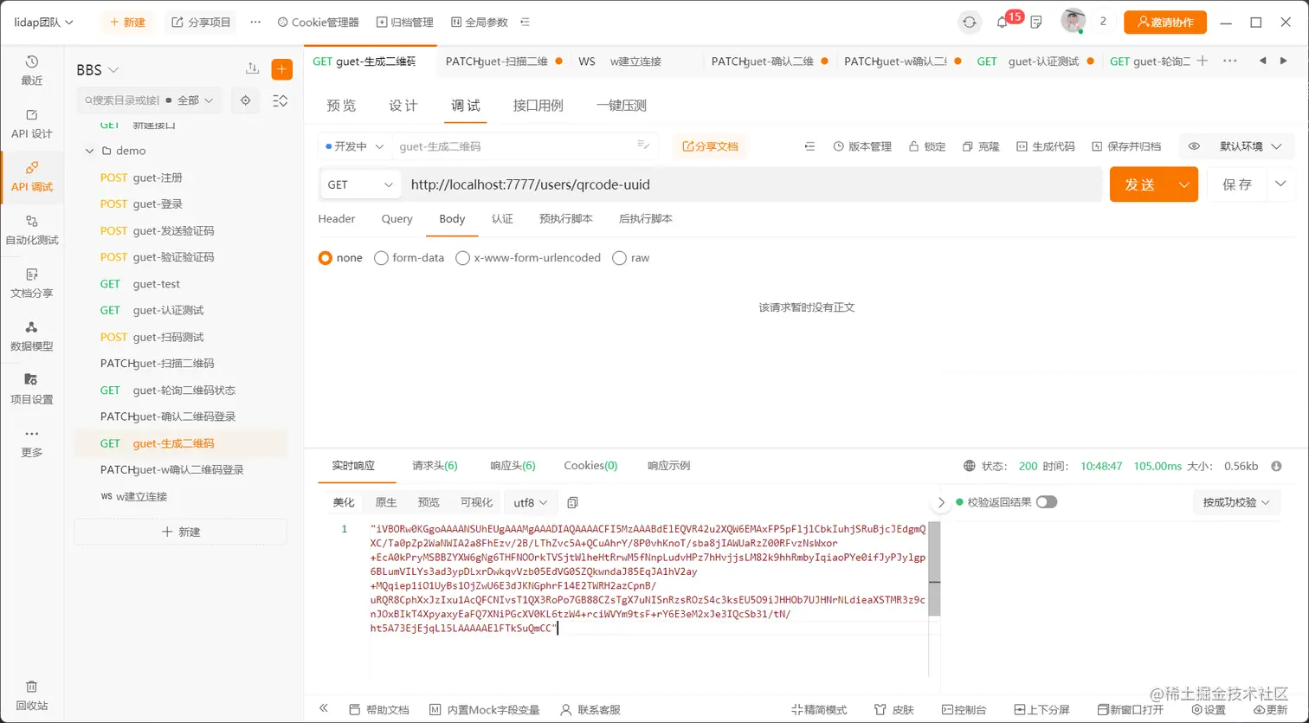
Task: Select the none body type radio
Action: click(x=326, y=258)
